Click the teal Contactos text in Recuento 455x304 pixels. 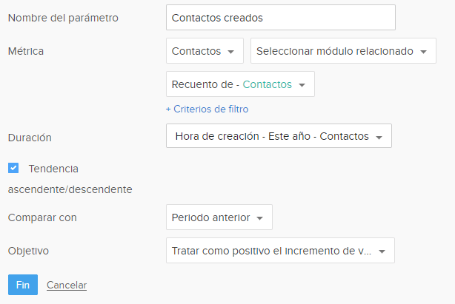click(267, 84)
